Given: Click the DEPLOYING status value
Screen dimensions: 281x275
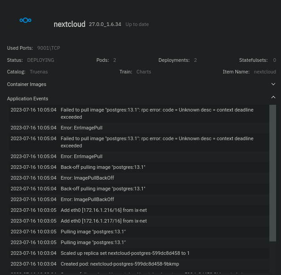Looking at the screenshot, I should pyautogui.click(x=41, y=60).
